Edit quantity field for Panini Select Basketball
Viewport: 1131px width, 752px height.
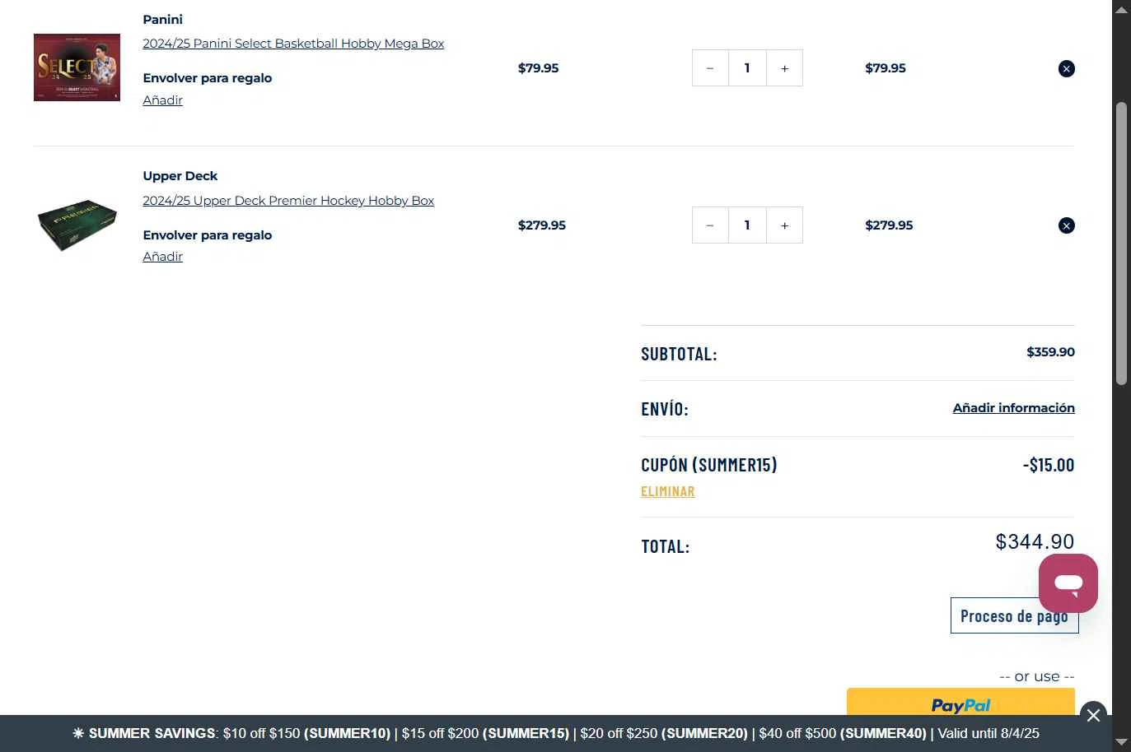[747, 68]
